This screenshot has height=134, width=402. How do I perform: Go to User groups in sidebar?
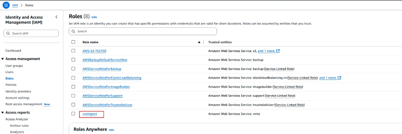pyautogui.click(x=14, y=66)
